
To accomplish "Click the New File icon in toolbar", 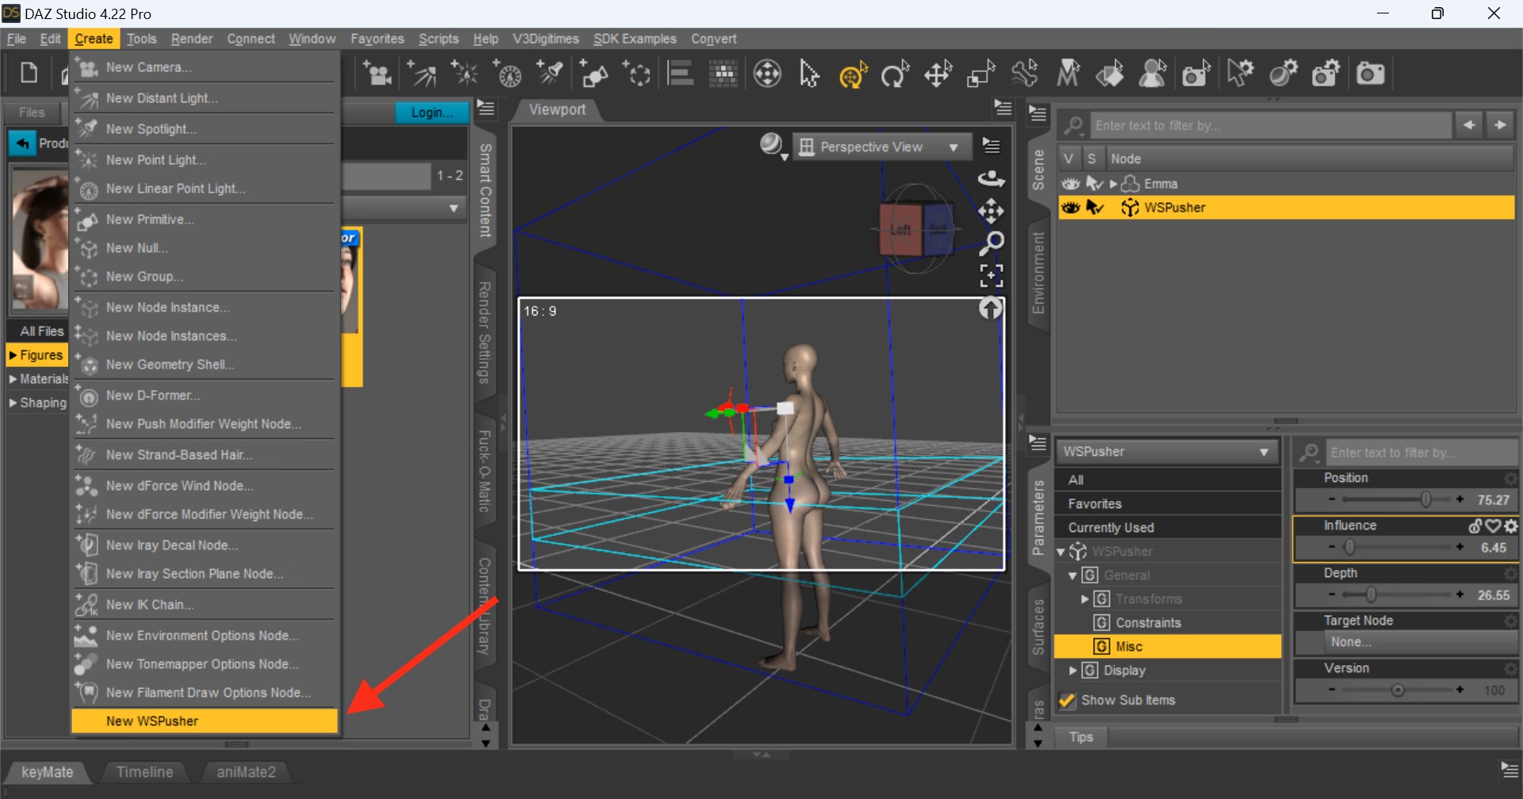I will 29,74.
